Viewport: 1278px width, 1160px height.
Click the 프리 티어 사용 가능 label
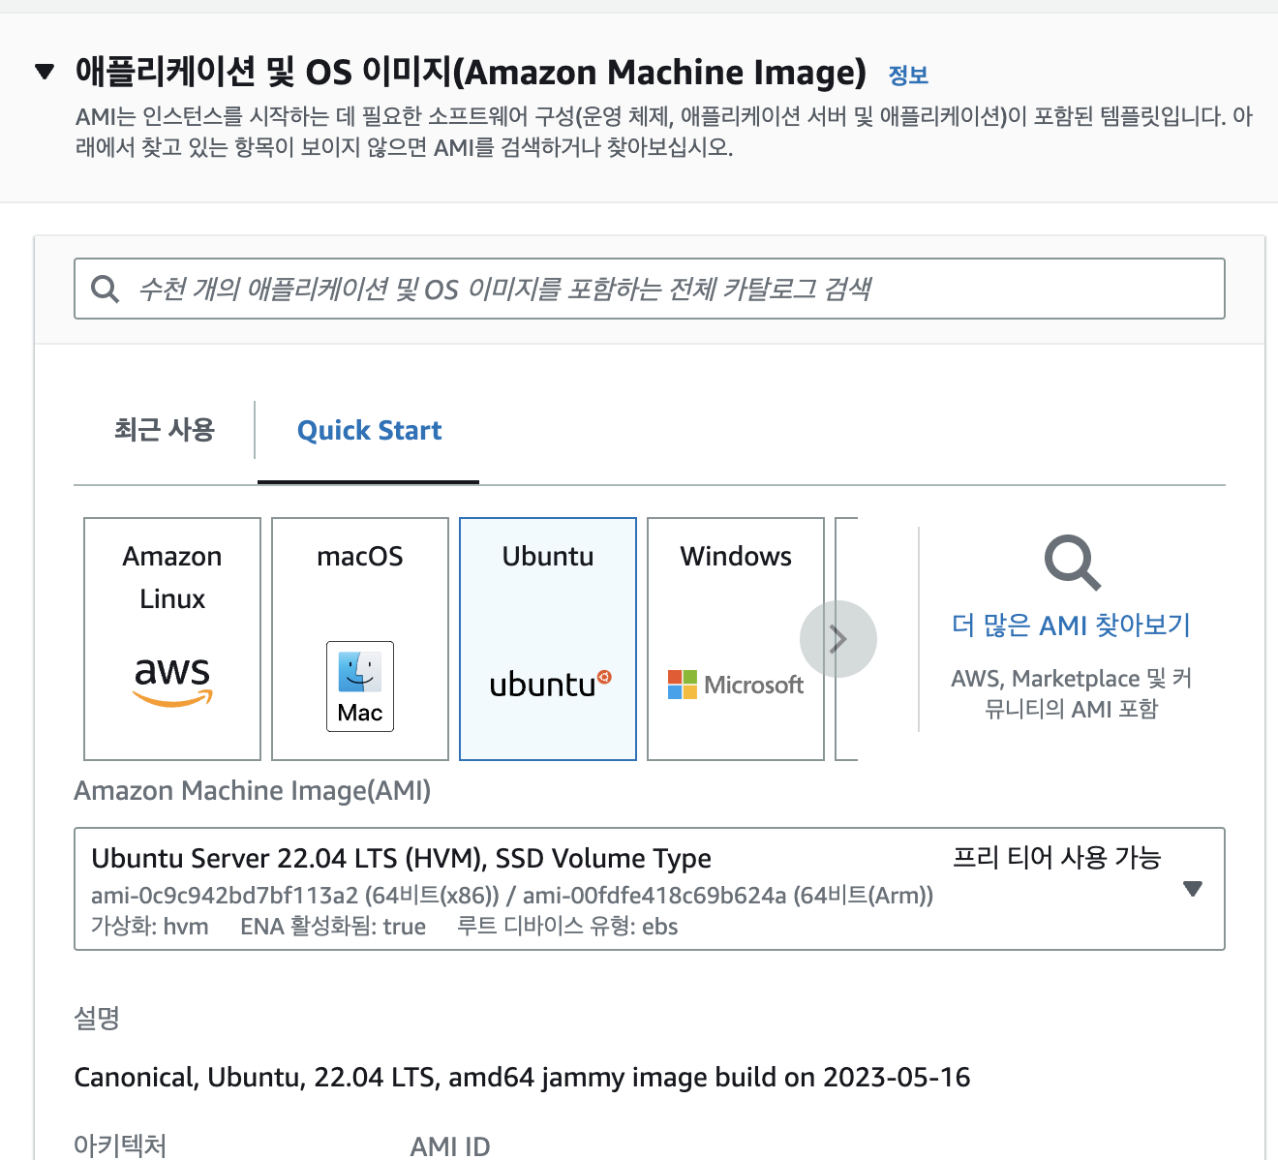click(1057, 858)
